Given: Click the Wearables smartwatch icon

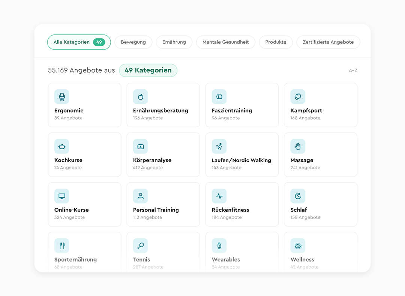Looking at the screenshot, I should (219, 246).
